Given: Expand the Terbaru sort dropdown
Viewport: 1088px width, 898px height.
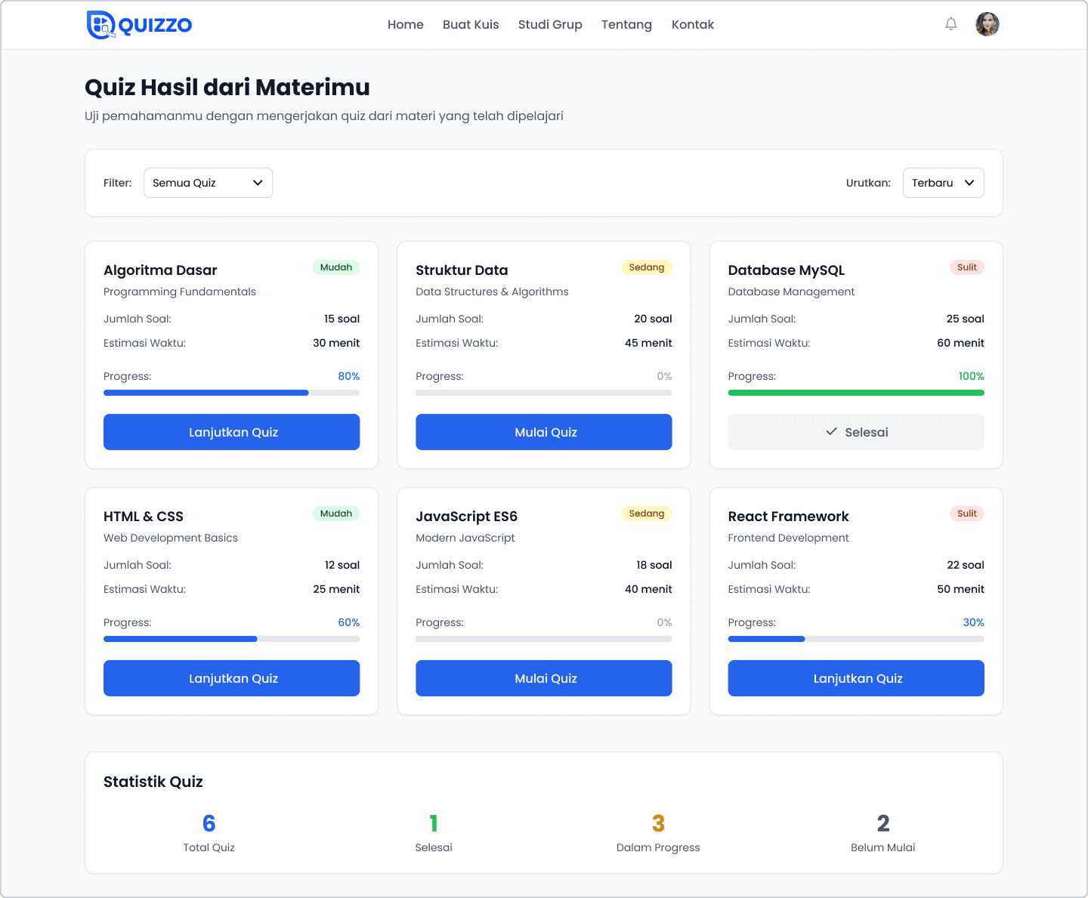Looking at the screenshot, I should tap(944, 183).
